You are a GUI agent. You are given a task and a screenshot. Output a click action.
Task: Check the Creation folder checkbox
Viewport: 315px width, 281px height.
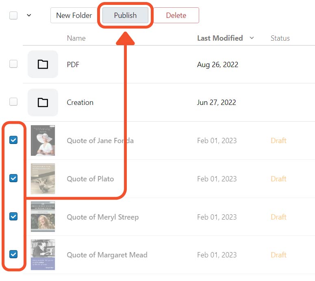click(x=13, y=102)
